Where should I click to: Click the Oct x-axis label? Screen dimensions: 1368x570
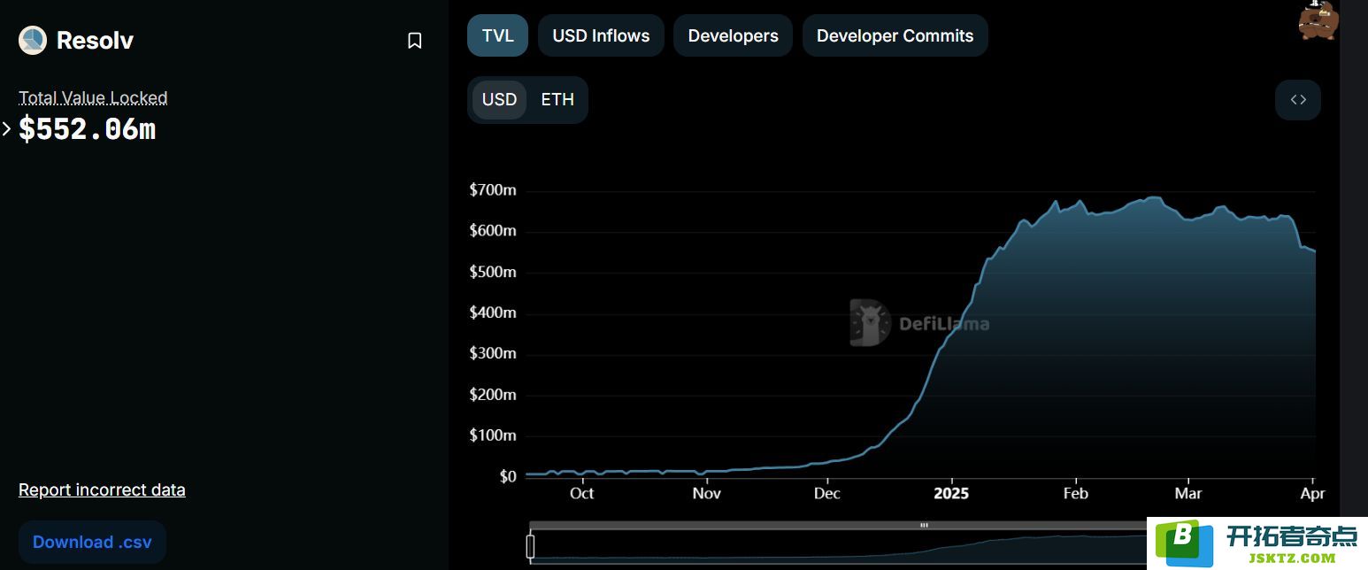click(581, 493)
